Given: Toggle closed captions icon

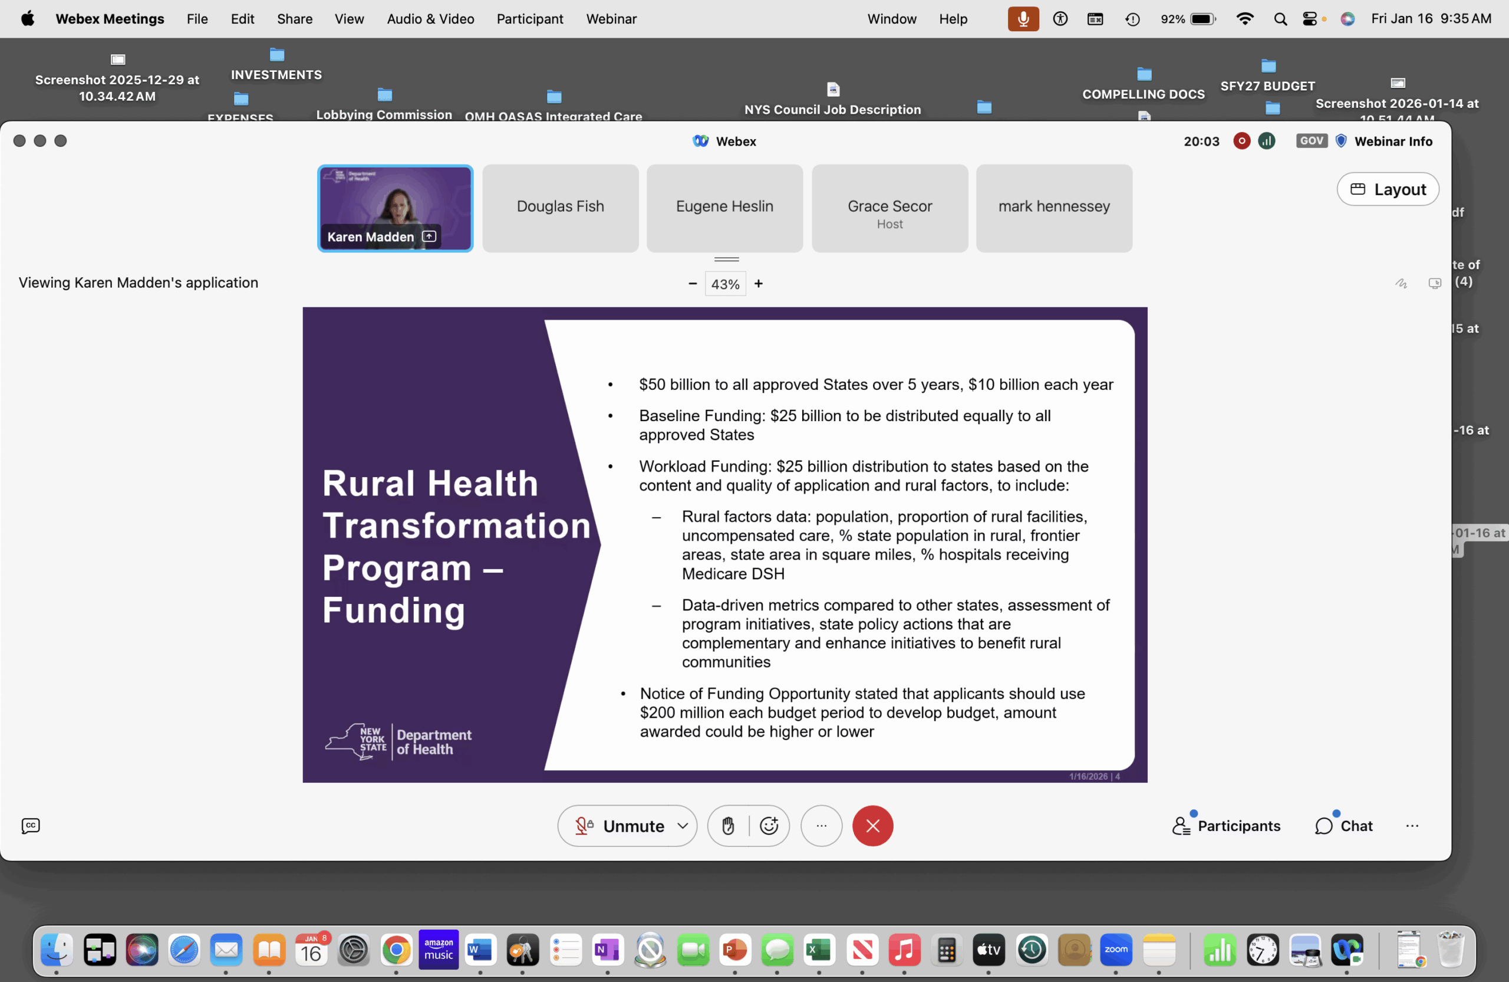Looking at the screenshot, I should [x=31, y=825].
